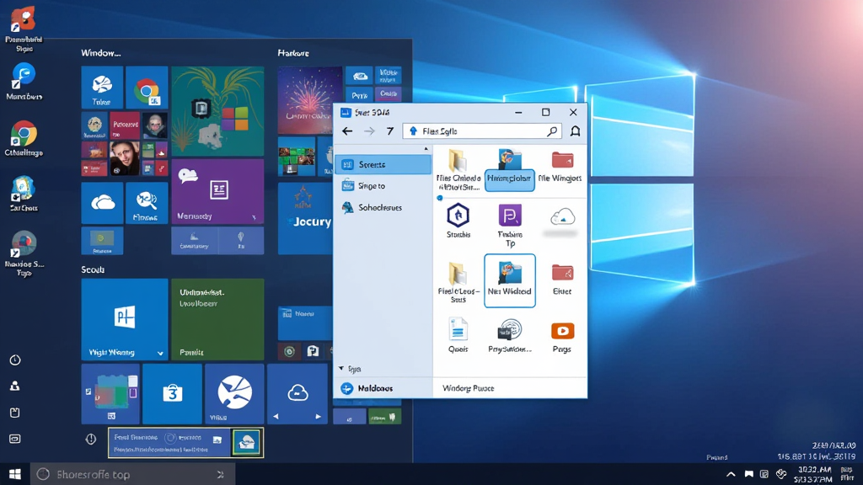This screenshot has height=485, width=863.
Task: Open the Store bag tile showing 3
Action: click(172, 394)
